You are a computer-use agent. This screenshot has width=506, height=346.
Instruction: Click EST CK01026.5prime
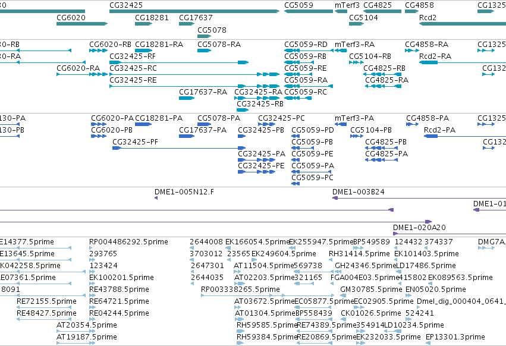pos(371,313)
